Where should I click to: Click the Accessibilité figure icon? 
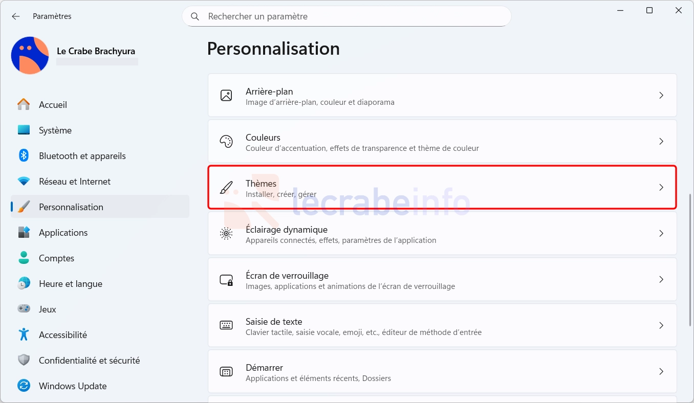point(24,334)
